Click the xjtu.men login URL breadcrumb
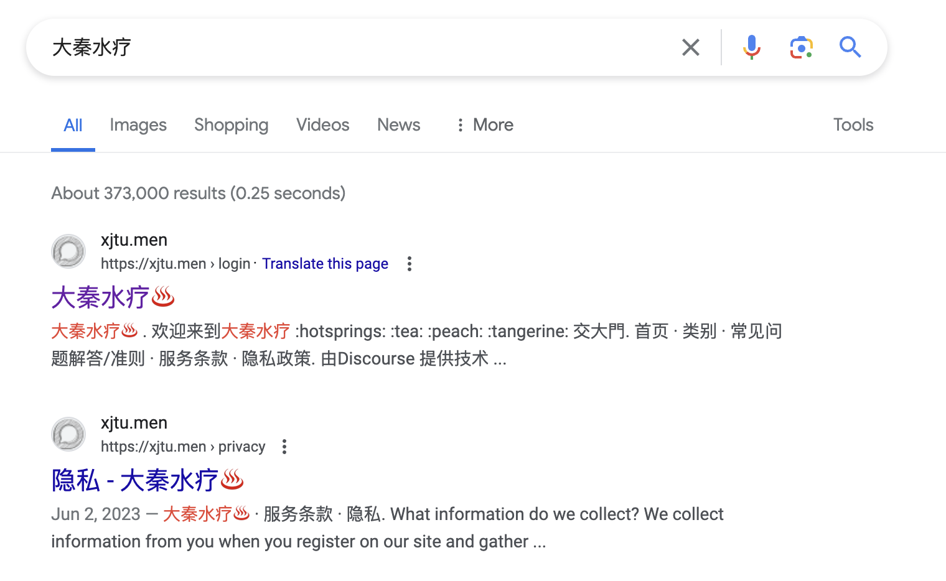 [x=175, y=264]
